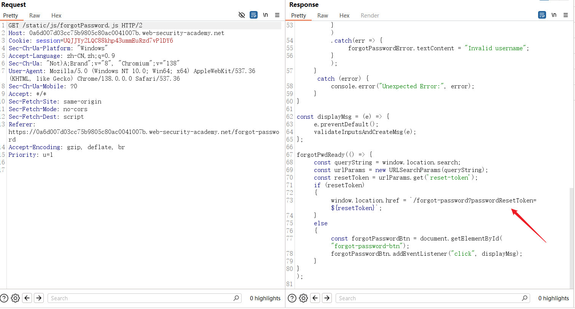Click the forgotPwdReady line in response
The image size is (575, 309).
tap(334, 155)
